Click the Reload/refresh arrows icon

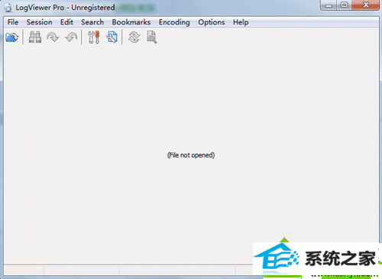134,37
